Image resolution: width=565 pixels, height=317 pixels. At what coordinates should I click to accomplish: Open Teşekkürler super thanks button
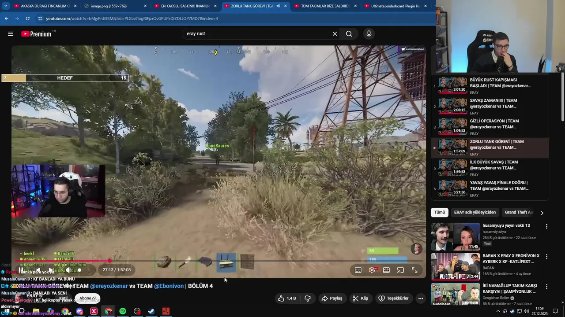click(393, 299)
